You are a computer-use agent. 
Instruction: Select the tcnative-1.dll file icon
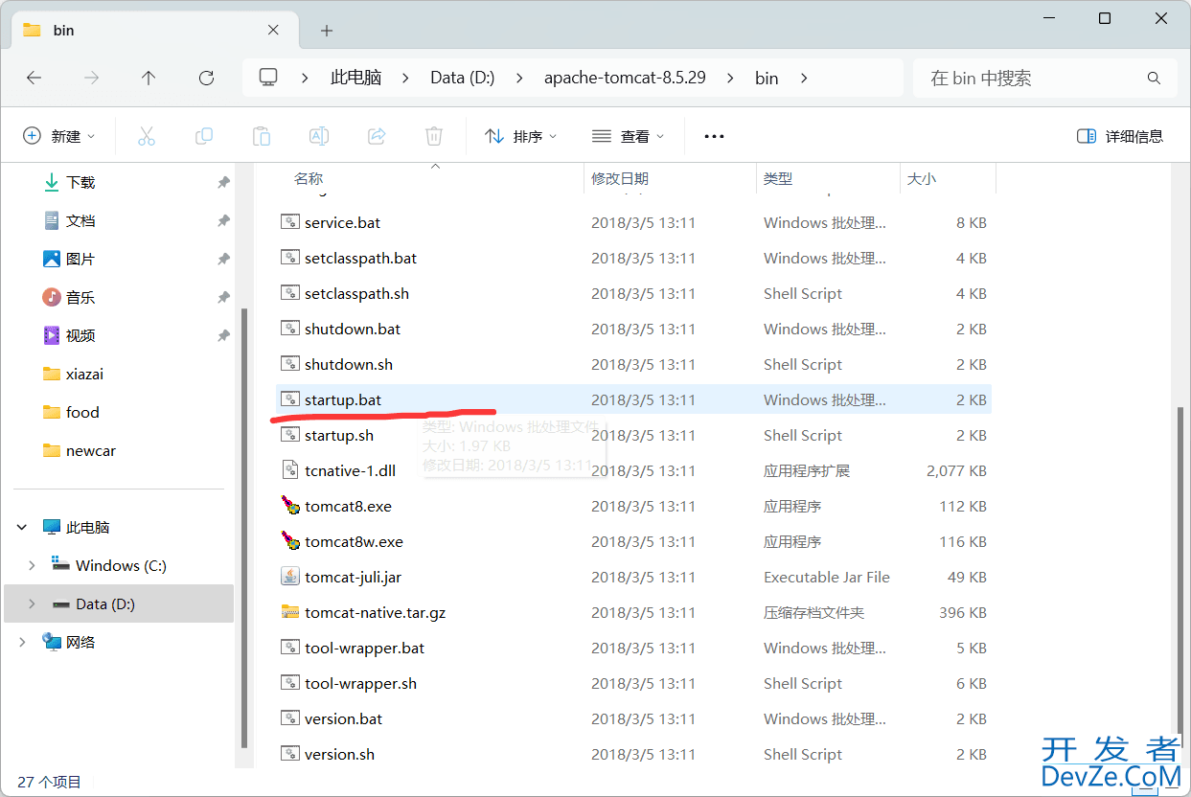pyautogui.click(x=290, y=470)
